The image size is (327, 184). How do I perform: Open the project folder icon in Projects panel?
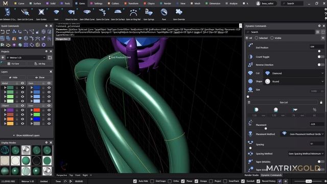point(50,58)
